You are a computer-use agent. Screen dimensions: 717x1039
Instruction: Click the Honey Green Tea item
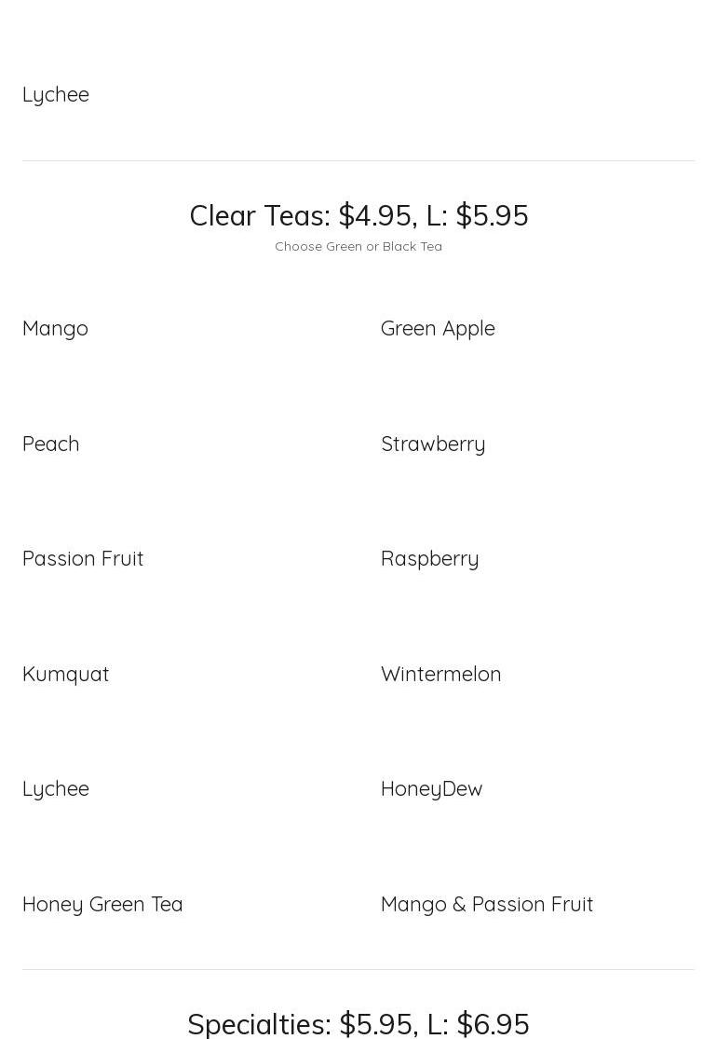pos(102,904)
